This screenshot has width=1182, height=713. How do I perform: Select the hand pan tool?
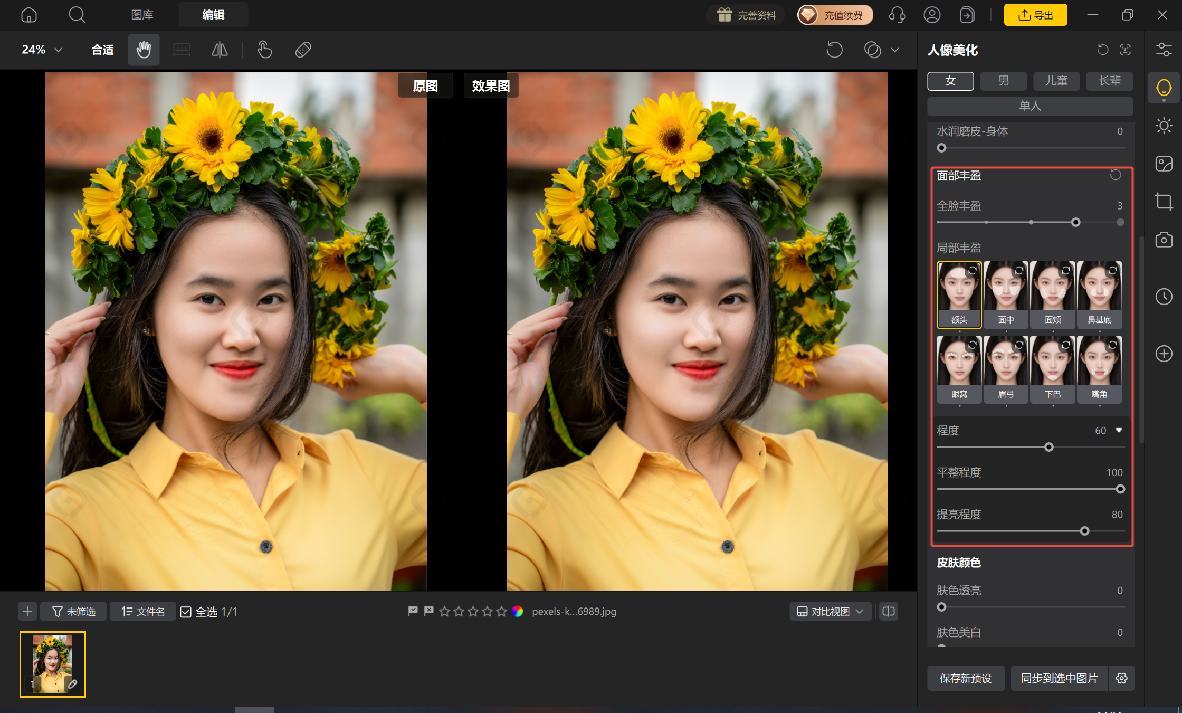(144, 50)
